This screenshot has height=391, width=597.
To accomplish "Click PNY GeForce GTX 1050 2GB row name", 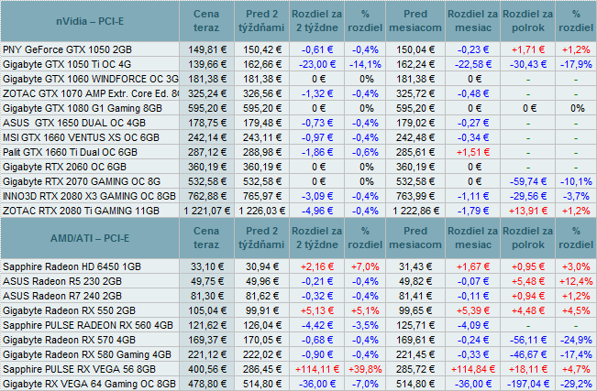I will [x=67, y=49].
